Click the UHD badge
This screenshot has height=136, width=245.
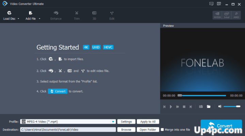(96, 47)
